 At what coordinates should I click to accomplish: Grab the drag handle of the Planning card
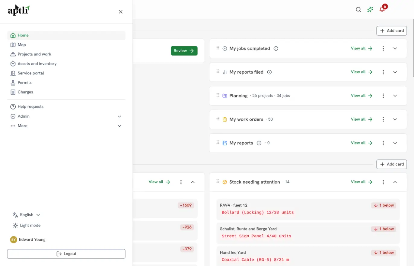pyautogui.click(x=218, y=95)
